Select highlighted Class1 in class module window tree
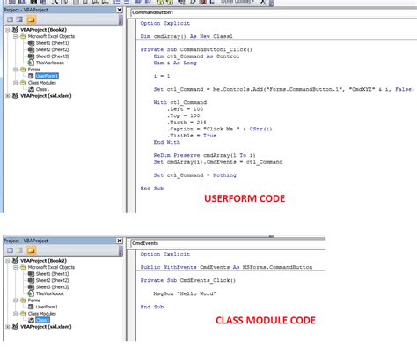 [x=42, y=320]
